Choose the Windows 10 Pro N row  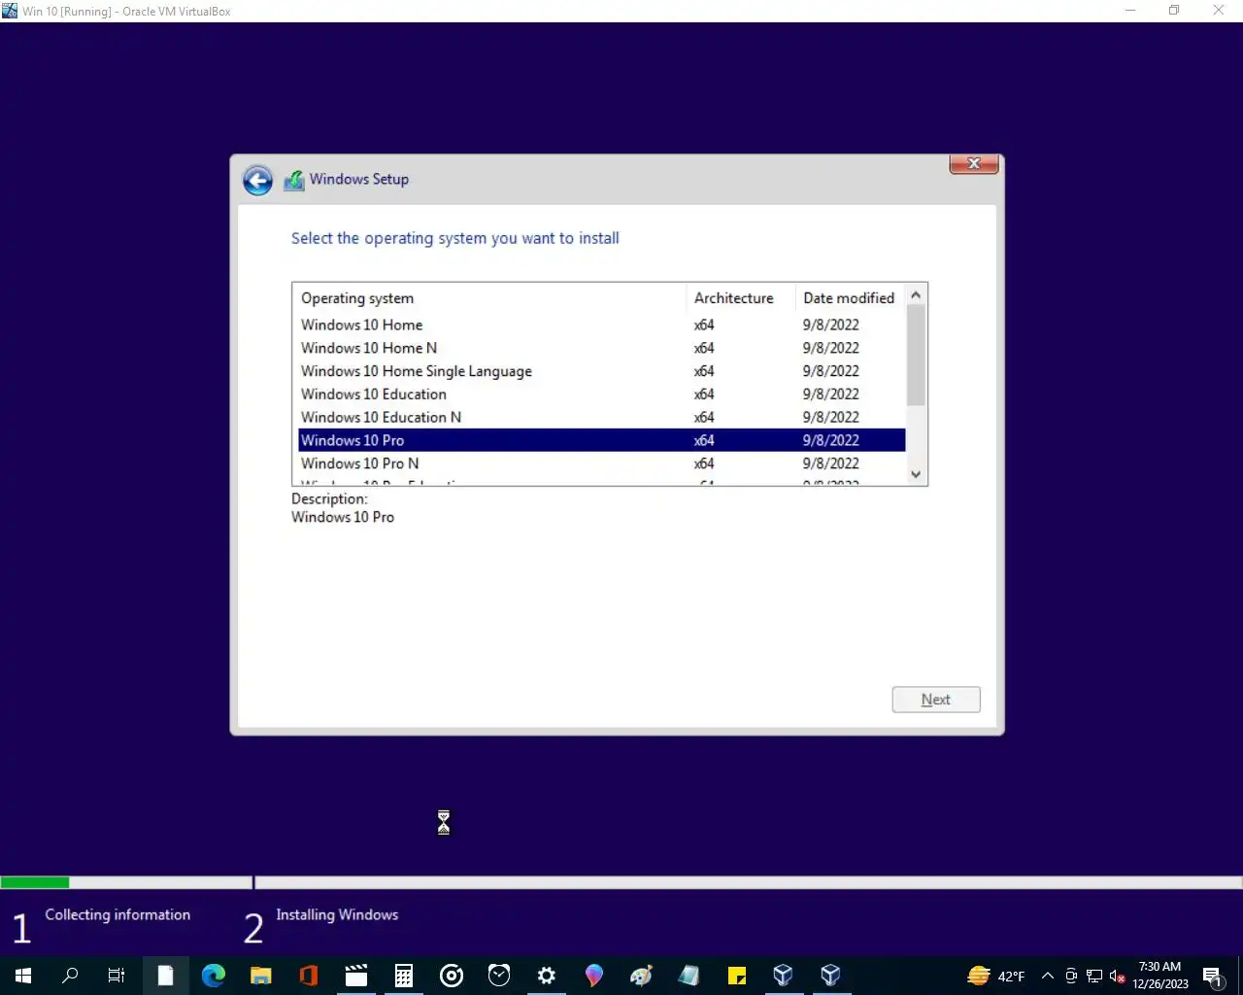pos(601,463)
